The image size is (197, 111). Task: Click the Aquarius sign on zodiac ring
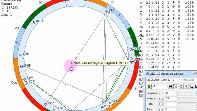119,15
